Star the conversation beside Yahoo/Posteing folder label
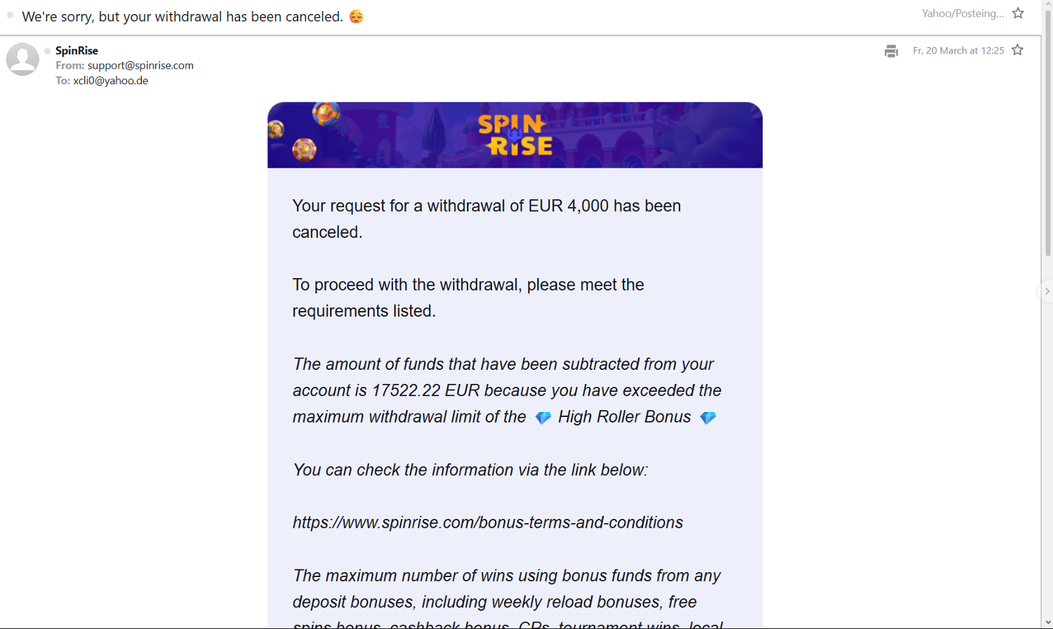Viewport: 1053px width, 629px height. (1018, 13)
